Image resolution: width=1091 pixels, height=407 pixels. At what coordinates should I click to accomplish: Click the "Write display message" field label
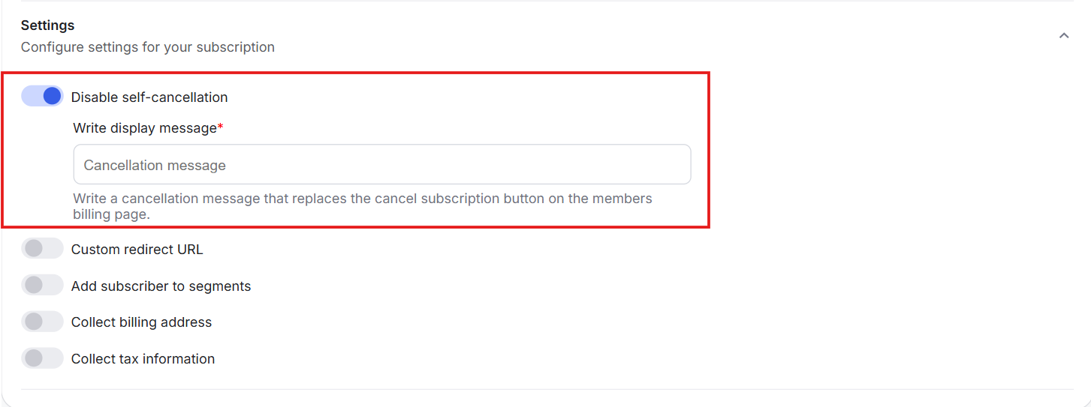[x=144, y=128]
